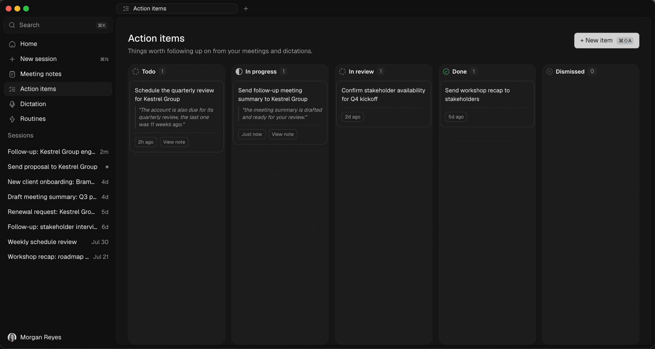655x349 pixels.
Task: Start a New session from the sidebar
Action: pos(58,59)
